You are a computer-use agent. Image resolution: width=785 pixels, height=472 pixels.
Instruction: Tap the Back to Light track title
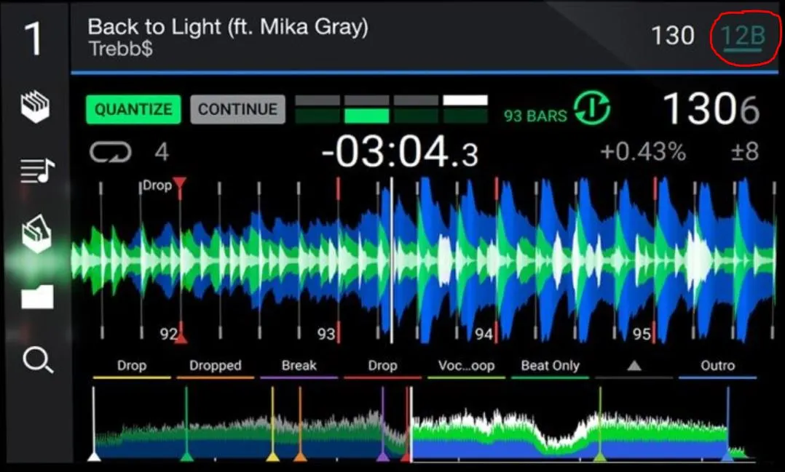point(227,28)
